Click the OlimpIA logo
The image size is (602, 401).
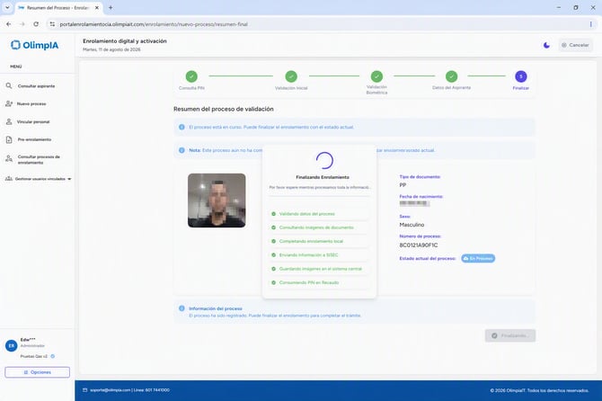(x=34, y=45)
